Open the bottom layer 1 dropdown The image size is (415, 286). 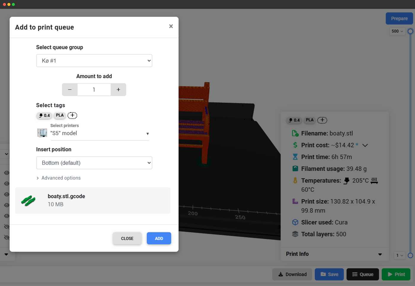pyautogui.click(x=400, y=255)
